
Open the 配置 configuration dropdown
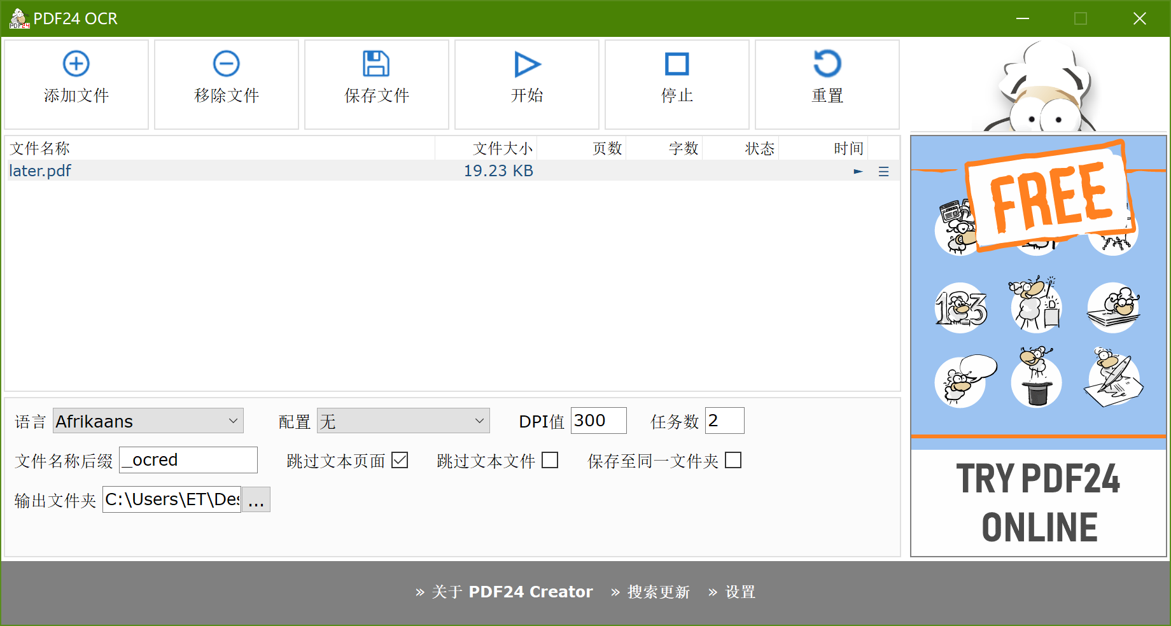click(x=403, y=421)
